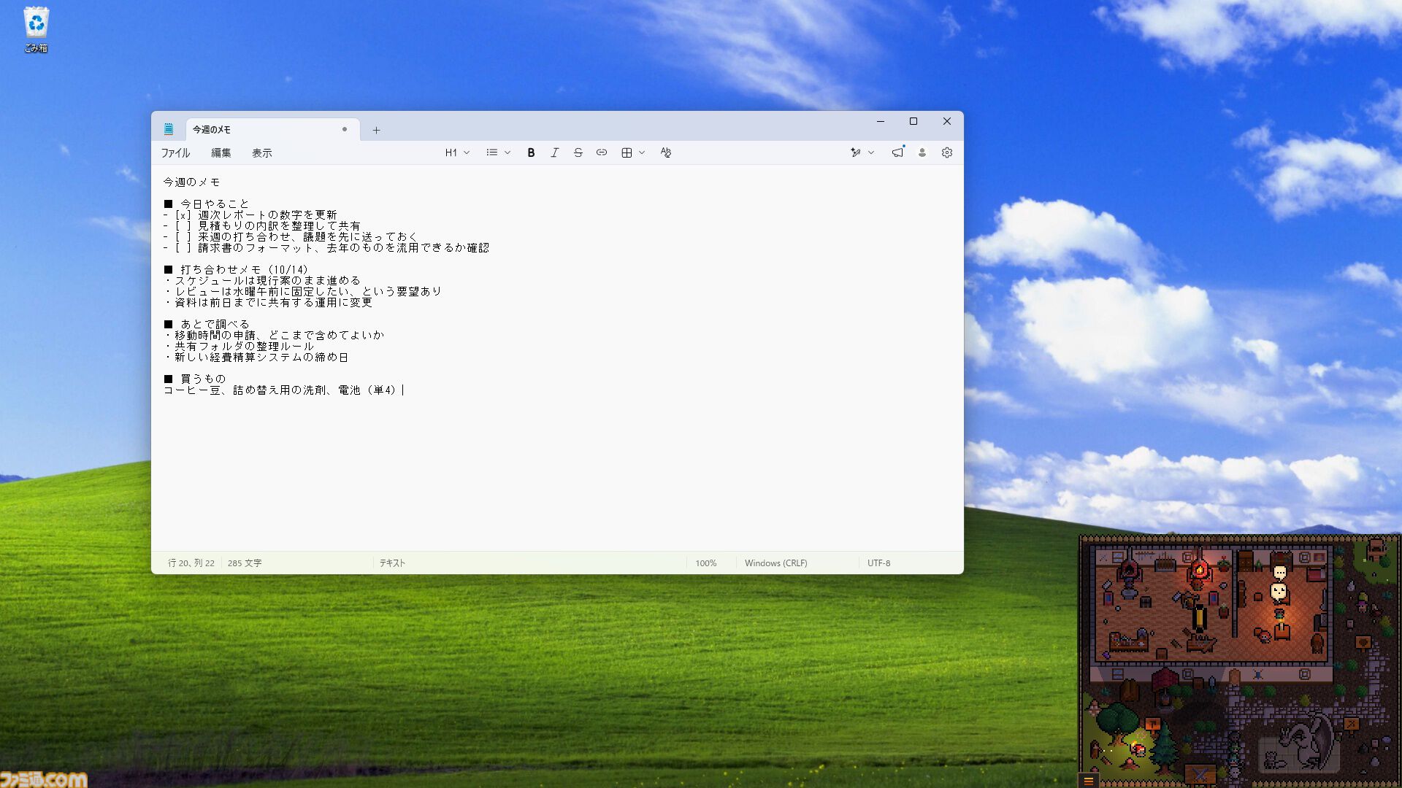Click the pixel-art game window thumbnail
The image size is (1402, 788).
(1239, 660)
